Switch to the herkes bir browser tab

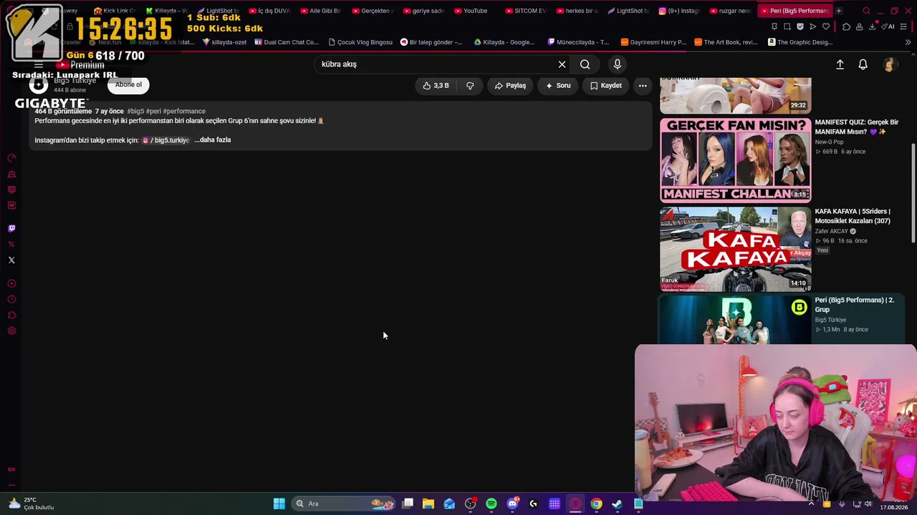tap(576, 11)
